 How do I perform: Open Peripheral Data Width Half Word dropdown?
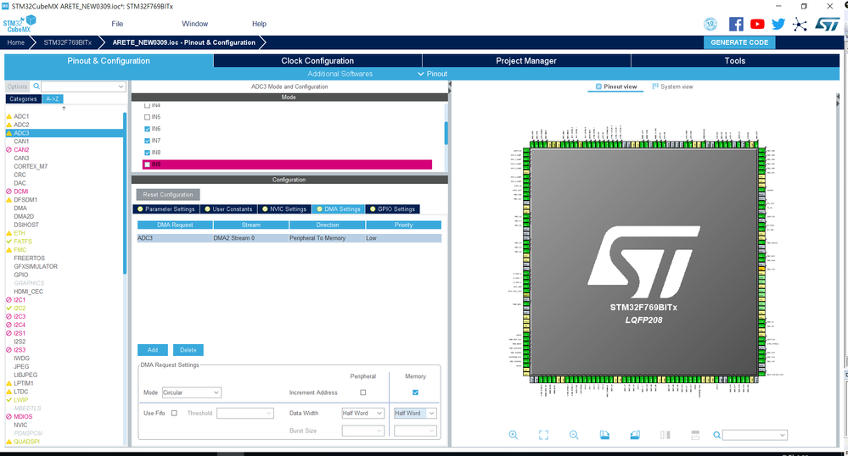tap(363, 414)
